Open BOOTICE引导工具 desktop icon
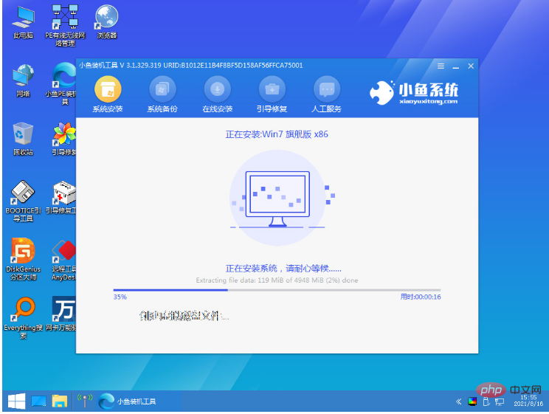 [x=23, y=201]
